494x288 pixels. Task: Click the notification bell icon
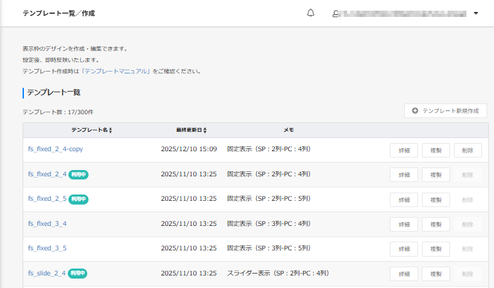coord(311,13)
